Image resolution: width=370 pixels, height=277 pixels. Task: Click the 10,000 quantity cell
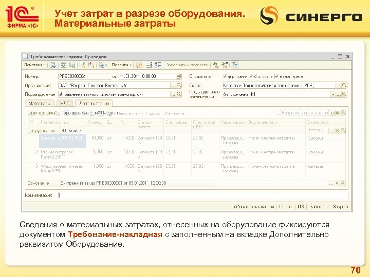tap(96, 141)
